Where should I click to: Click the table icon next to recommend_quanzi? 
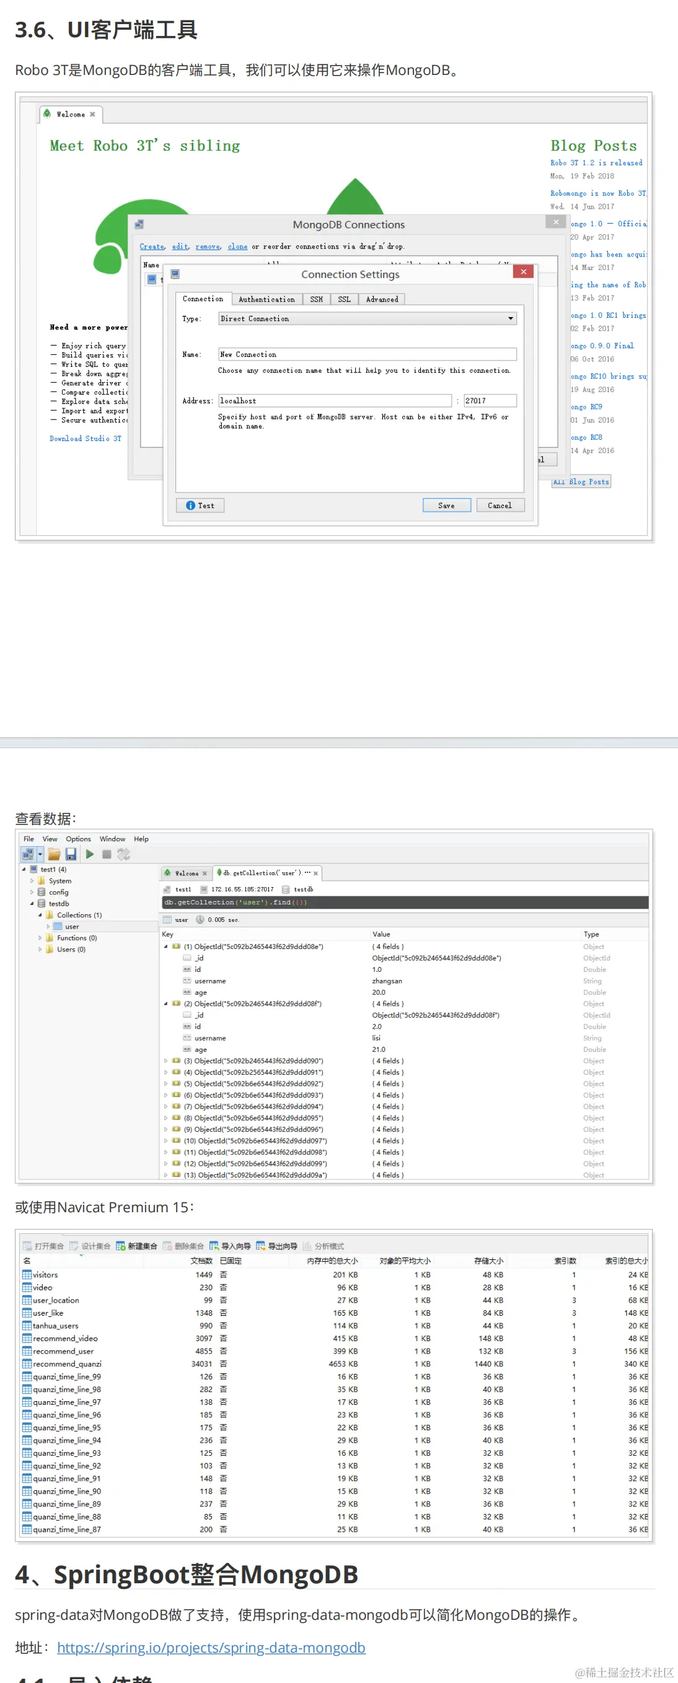(x=27, y=1363)
